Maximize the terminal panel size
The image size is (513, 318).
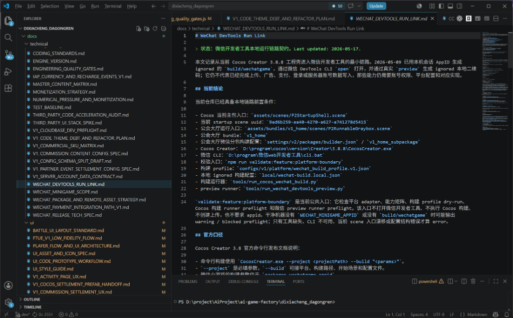(x=495, y=281)
